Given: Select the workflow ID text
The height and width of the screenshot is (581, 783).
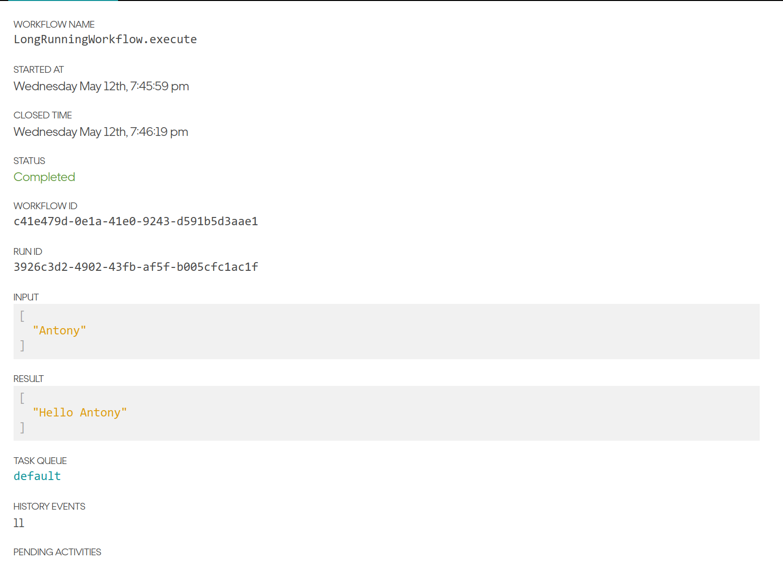Looking at the screenshot, I should (136, 221).
